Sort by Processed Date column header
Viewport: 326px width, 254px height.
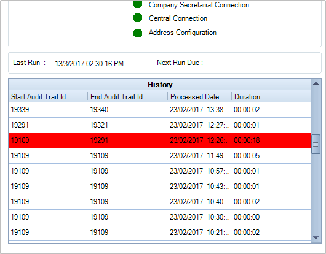[199, 96]
